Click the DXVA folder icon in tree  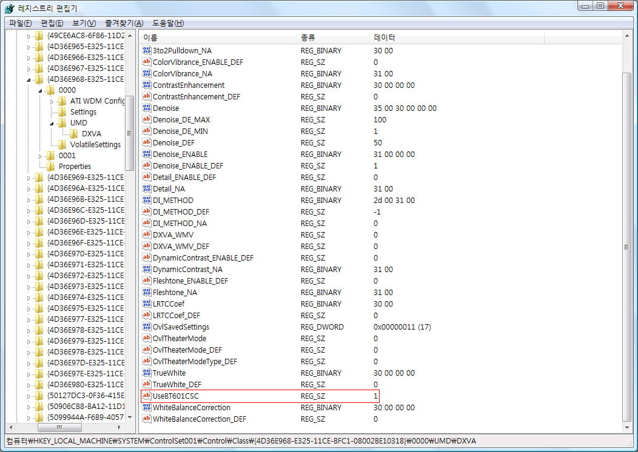tap(74, 133)
